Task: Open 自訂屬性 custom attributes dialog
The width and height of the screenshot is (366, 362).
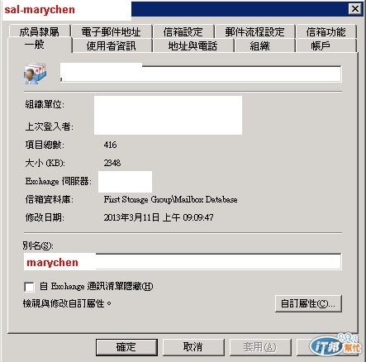Action: (308, 303)
